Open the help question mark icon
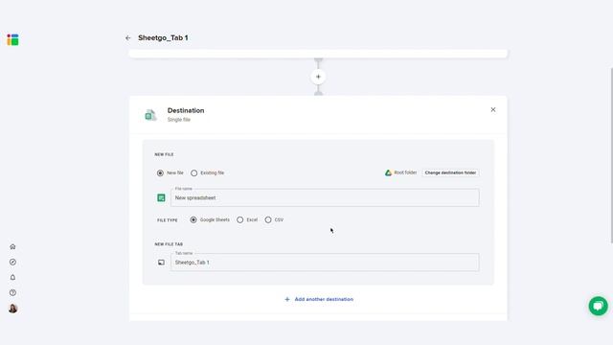 point(12,292)
